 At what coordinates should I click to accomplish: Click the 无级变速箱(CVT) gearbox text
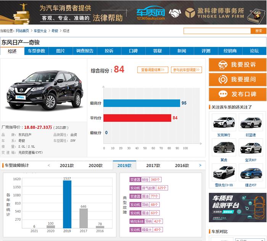click(x=31, y=152)
